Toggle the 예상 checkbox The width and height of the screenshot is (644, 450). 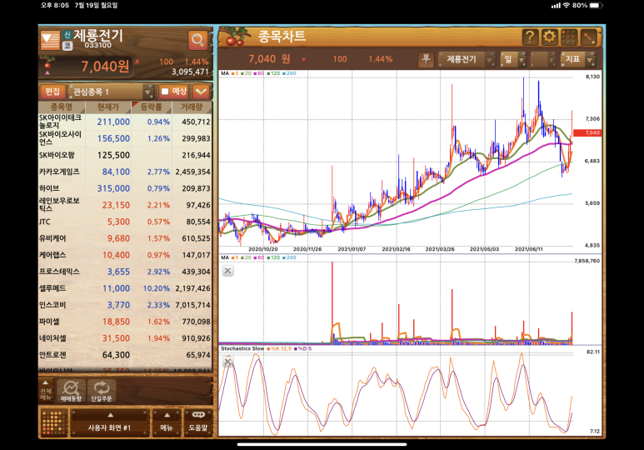(x=165, y=92)
